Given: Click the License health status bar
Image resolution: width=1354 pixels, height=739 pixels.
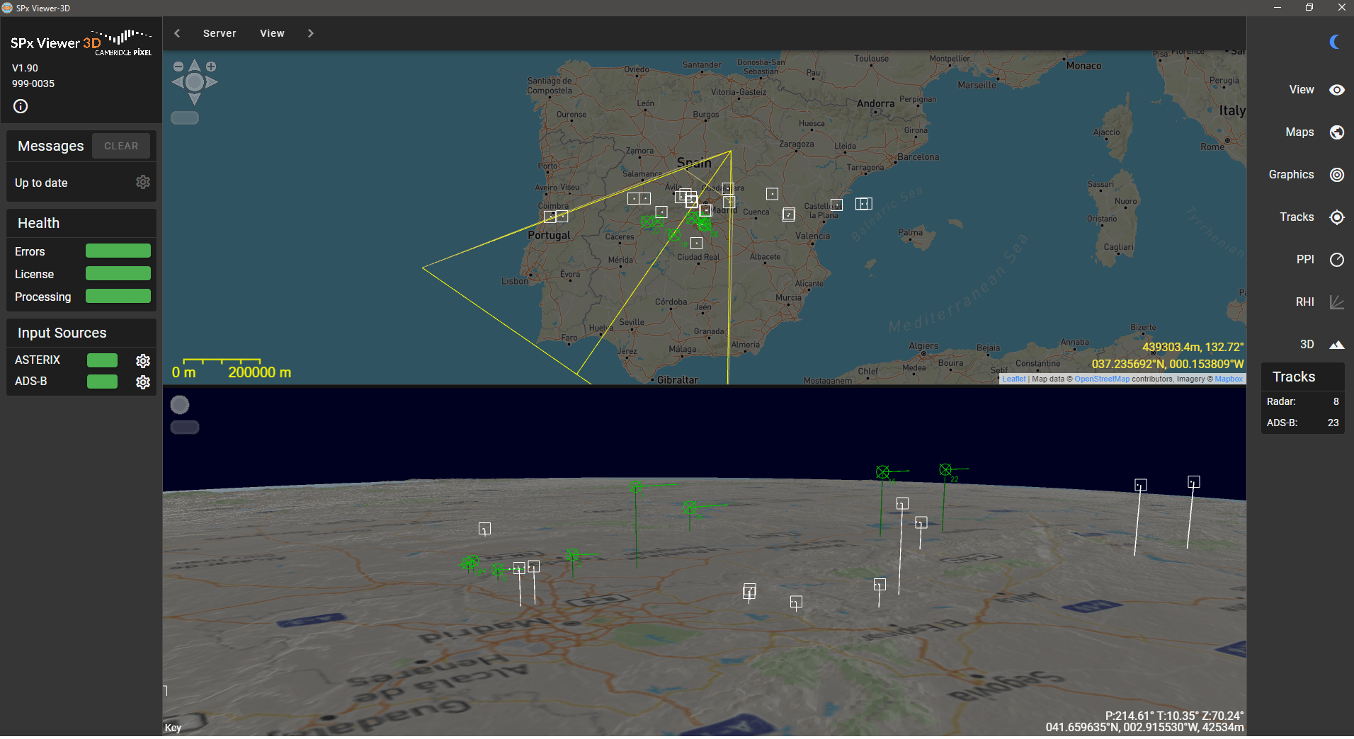Looking at the screenshot, I should click(118, 273).
